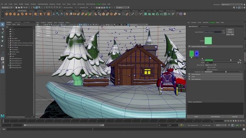This screenshot has height=138, width=246.
Task: Click play forward in playback controls
Action: (x=236, y=121)
